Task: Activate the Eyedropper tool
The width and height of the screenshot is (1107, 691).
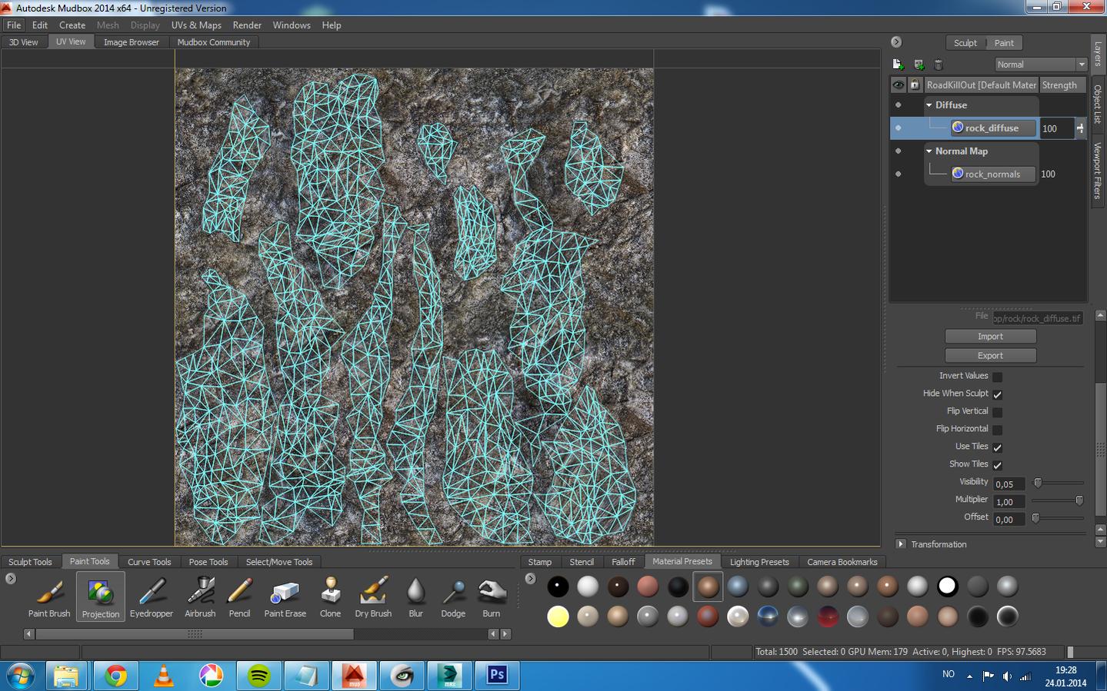Action: 151,596
